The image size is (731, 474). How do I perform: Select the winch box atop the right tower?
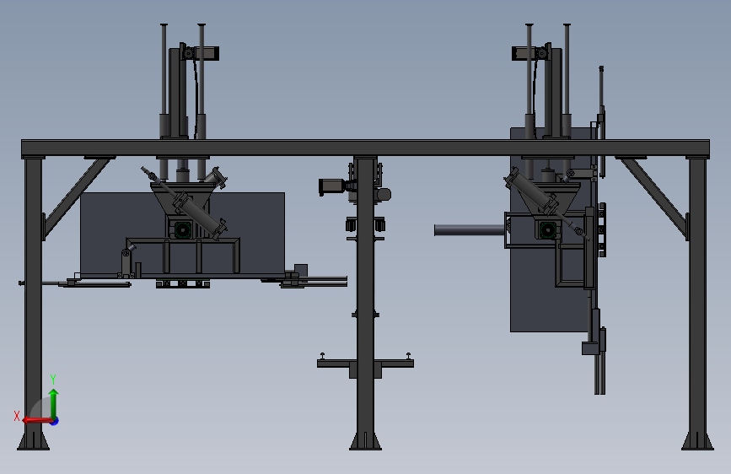pyautogui.click(x=524, y=53)
